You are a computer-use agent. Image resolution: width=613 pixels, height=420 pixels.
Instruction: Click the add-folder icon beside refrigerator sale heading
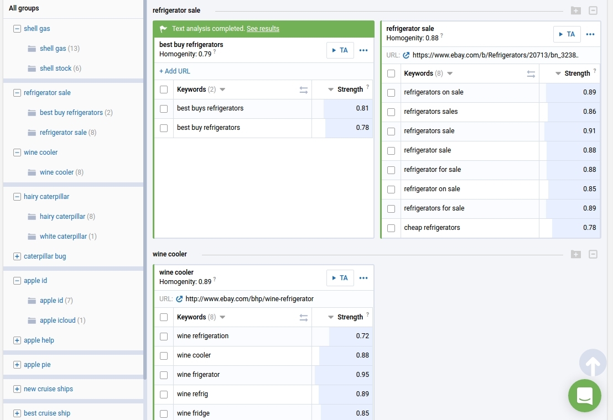pos(576,11)
